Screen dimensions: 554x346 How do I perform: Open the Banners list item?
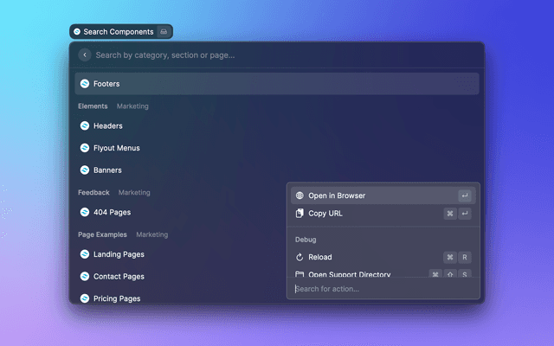coord(107,170)
